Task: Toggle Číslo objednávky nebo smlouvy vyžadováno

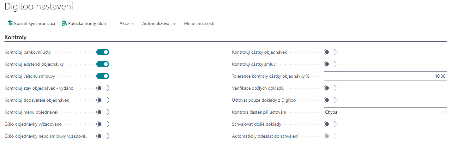Action: tap(103, 136)
